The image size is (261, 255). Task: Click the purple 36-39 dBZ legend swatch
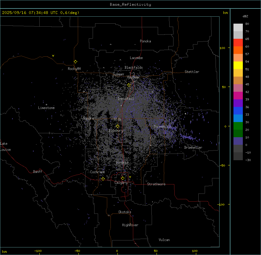(238, 103)
